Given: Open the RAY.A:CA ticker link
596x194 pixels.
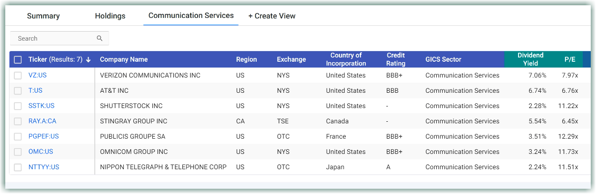Looking at the screenshot, I should coord(43,121).
